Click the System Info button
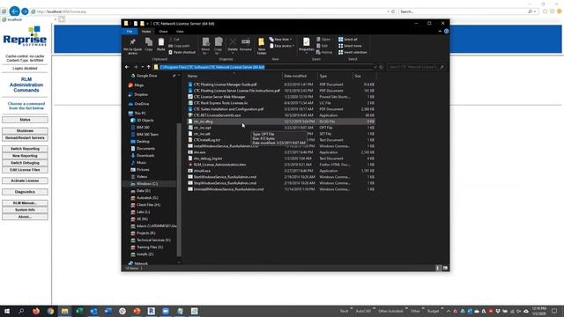564x317 pixels. 25,210
